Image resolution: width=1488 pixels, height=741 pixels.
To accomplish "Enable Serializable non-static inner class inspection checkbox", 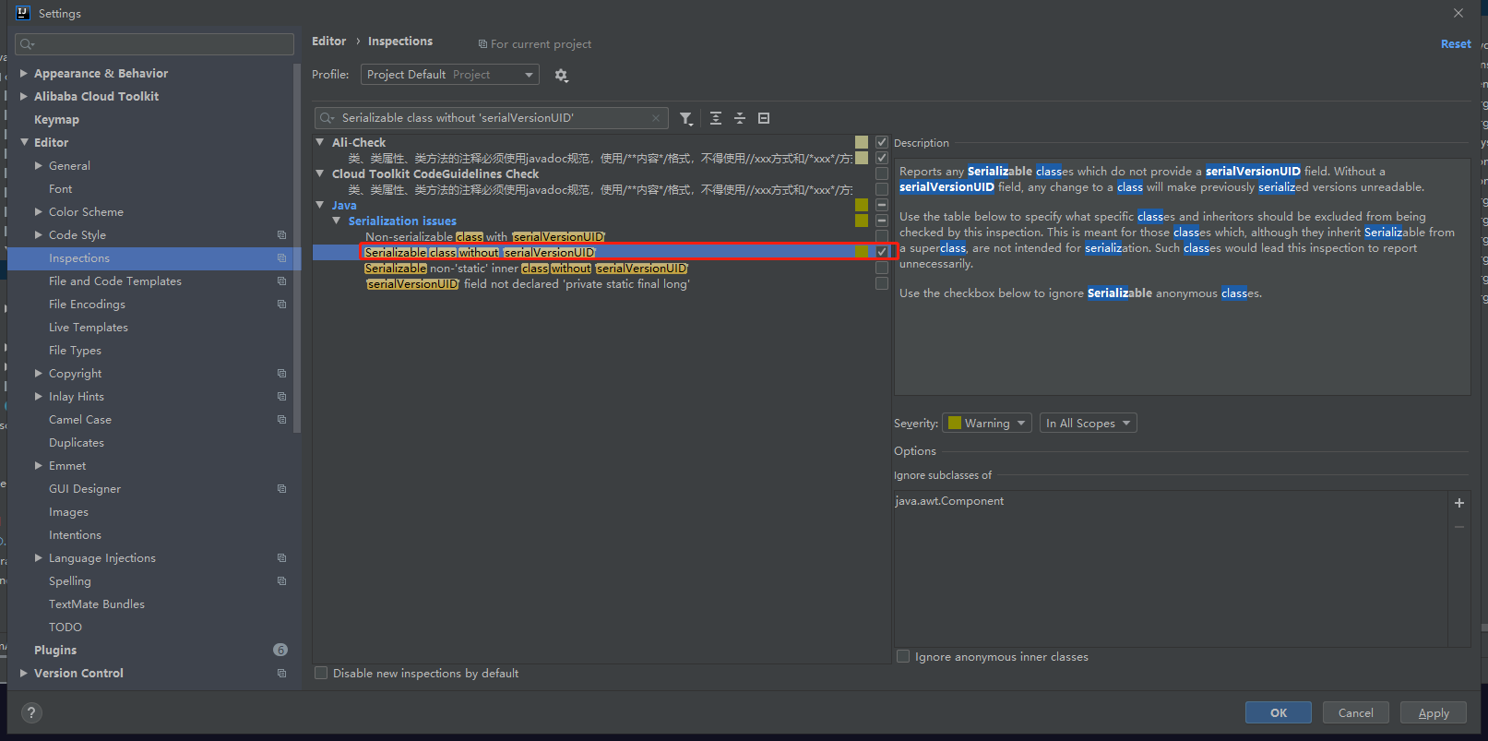I will [882, 268].
